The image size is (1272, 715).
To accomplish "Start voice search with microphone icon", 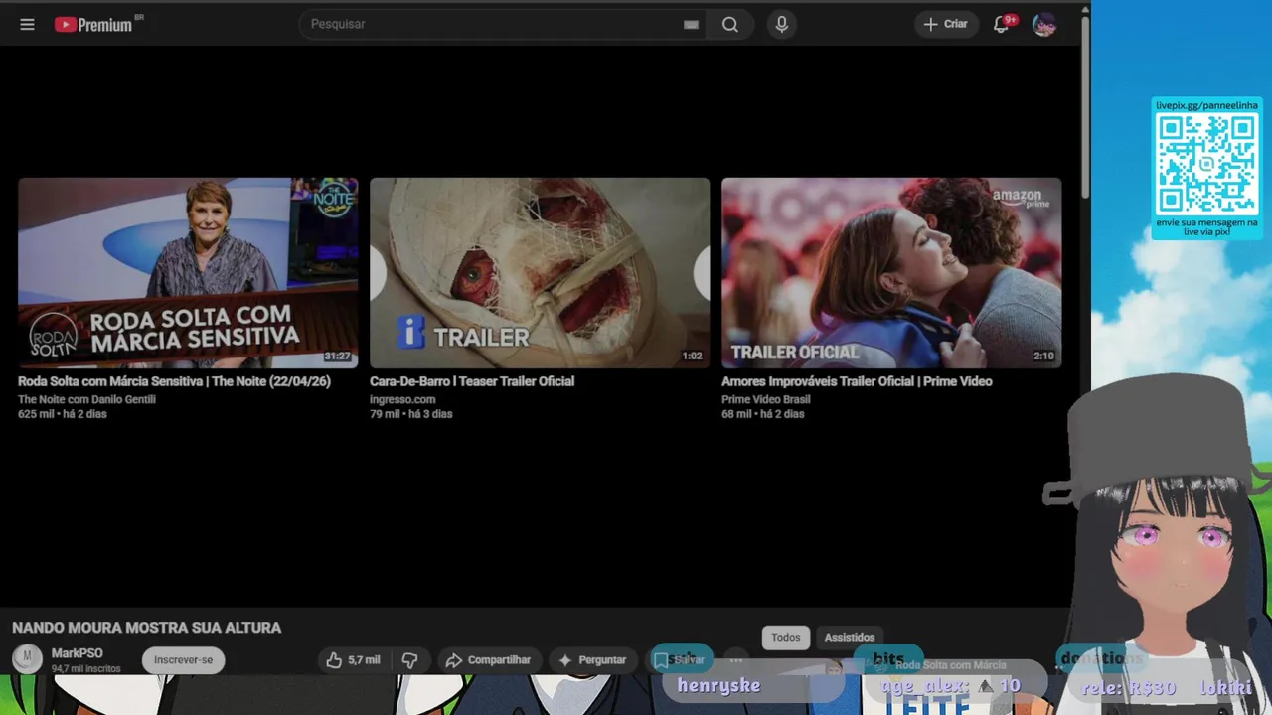I will (x=782, y=24).
